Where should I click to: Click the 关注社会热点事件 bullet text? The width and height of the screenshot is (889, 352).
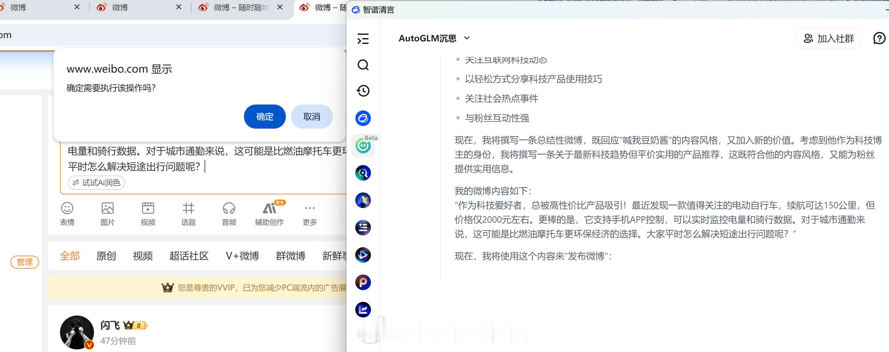click(x=501, y=99)
